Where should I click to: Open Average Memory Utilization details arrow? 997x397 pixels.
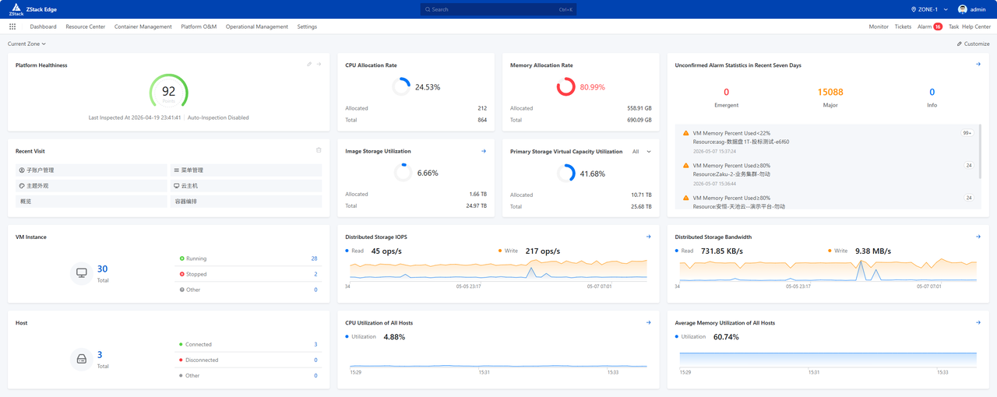(x=978, y=322)
